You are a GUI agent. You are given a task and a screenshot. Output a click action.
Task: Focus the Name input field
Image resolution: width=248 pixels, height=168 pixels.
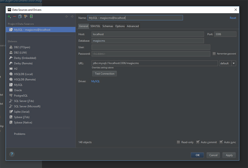(135, 18)
